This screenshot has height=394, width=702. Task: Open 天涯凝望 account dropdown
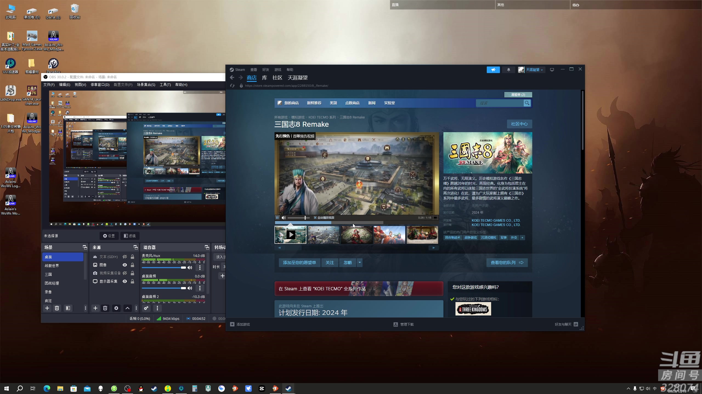(533, 70)
